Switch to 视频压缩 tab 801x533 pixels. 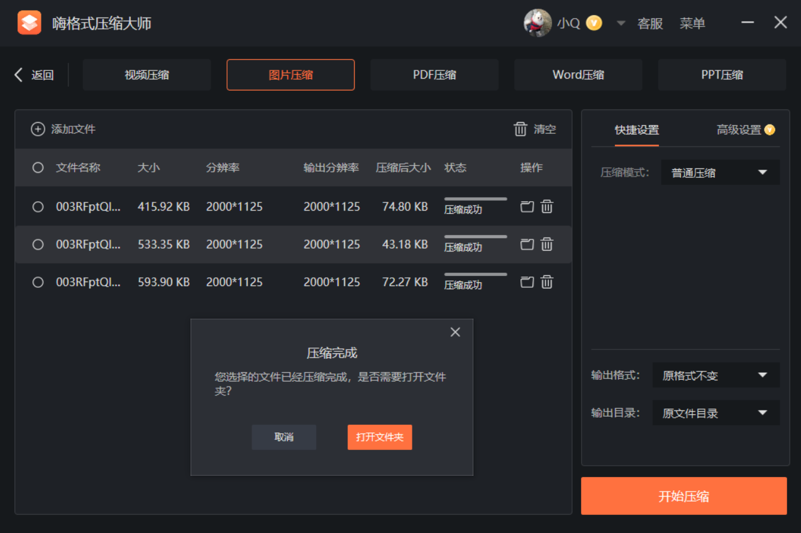tap(146, 75)
